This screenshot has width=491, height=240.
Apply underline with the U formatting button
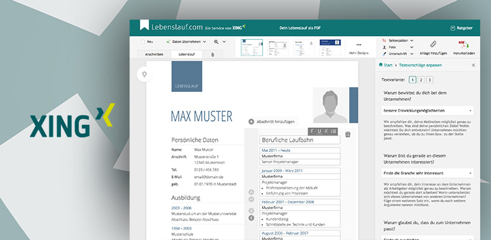319,131
